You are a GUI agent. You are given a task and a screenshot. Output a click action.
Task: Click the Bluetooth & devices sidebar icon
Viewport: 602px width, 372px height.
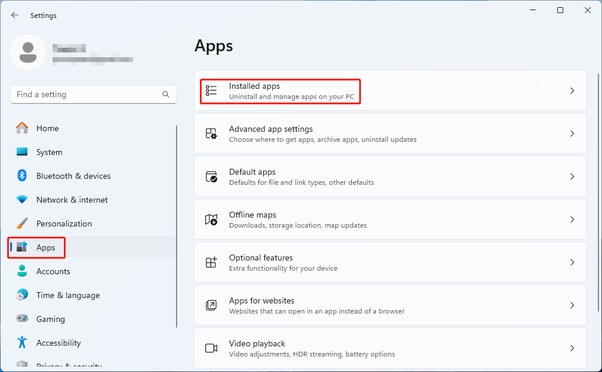(23, 176)
